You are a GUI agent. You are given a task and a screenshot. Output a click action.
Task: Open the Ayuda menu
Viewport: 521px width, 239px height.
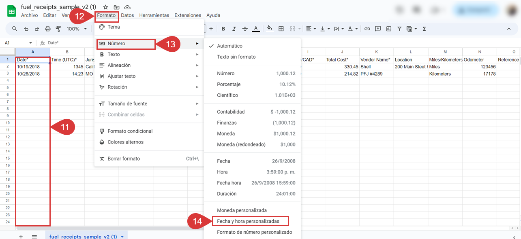(213, 15)
